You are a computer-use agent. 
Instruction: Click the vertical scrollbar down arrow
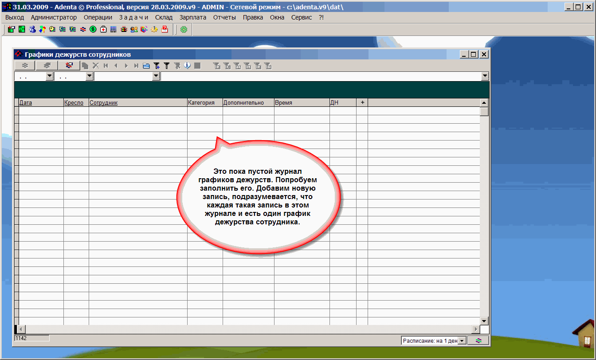tap(484, 321)
